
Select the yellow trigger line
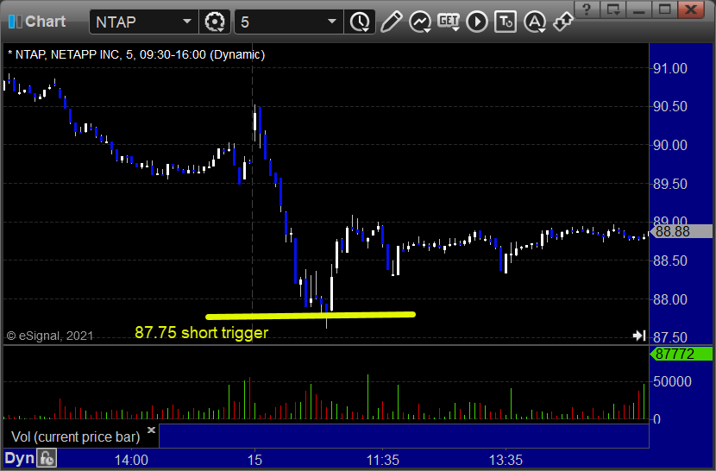tap(311, 315)
